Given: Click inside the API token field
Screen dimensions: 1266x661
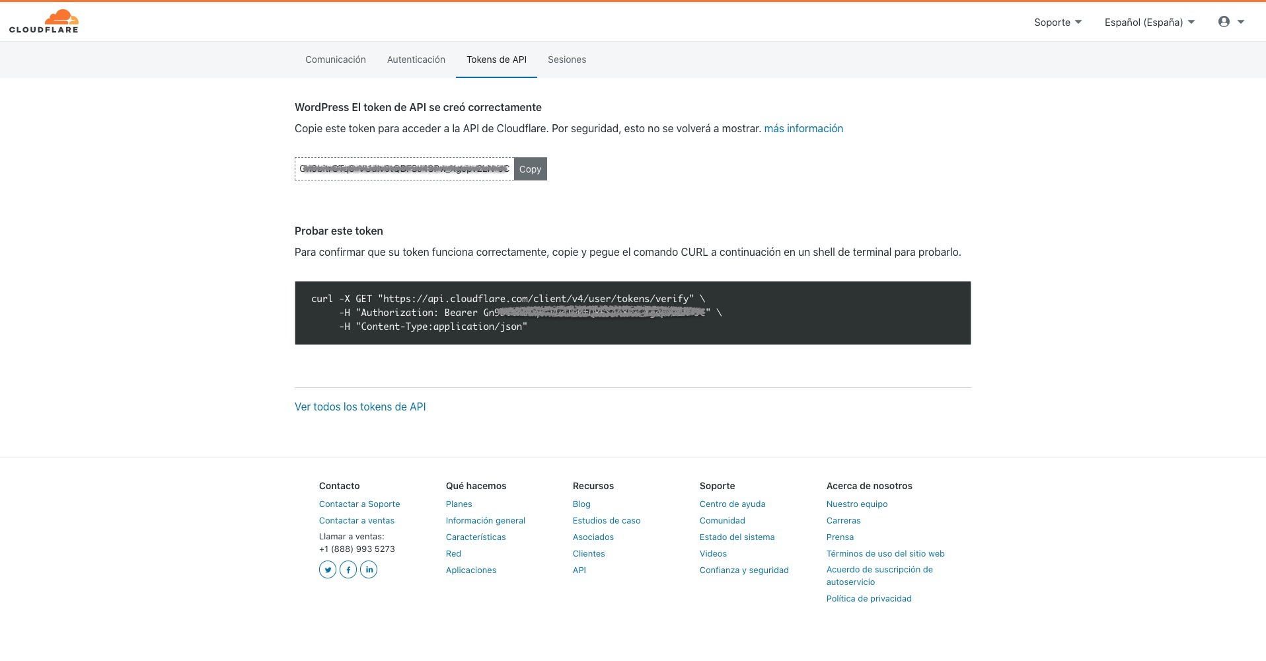Looking at the screenshot, I should [404, 169].
